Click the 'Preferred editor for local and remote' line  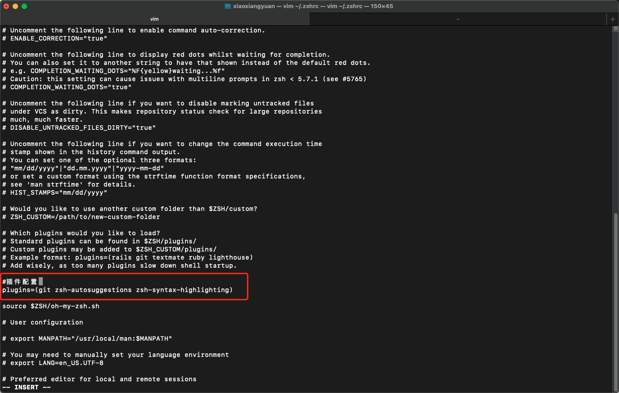(x=99, y=379)
